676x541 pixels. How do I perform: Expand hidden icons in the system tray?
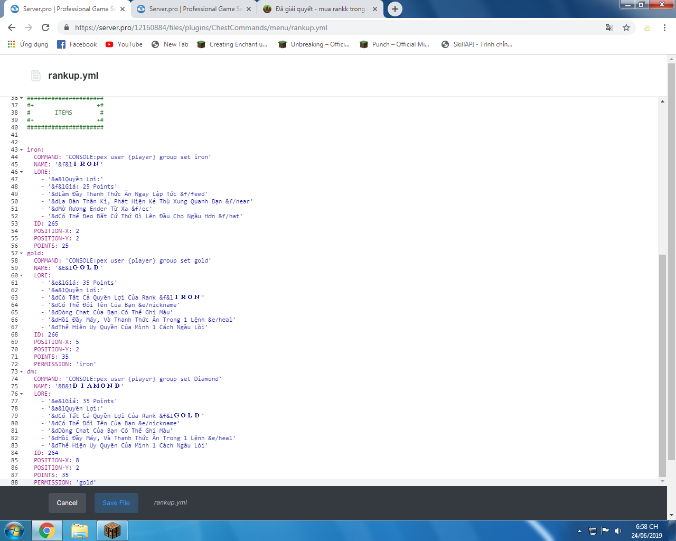click(x=580, y=531)
